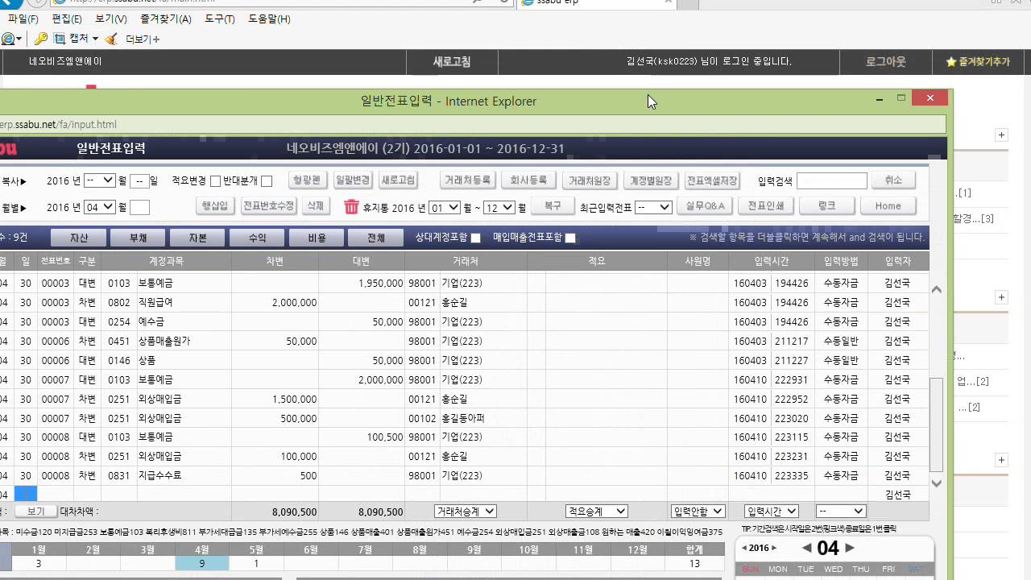
Task: Enable the 상대계정포함 checkbox
Action: (x=475, y=238)
